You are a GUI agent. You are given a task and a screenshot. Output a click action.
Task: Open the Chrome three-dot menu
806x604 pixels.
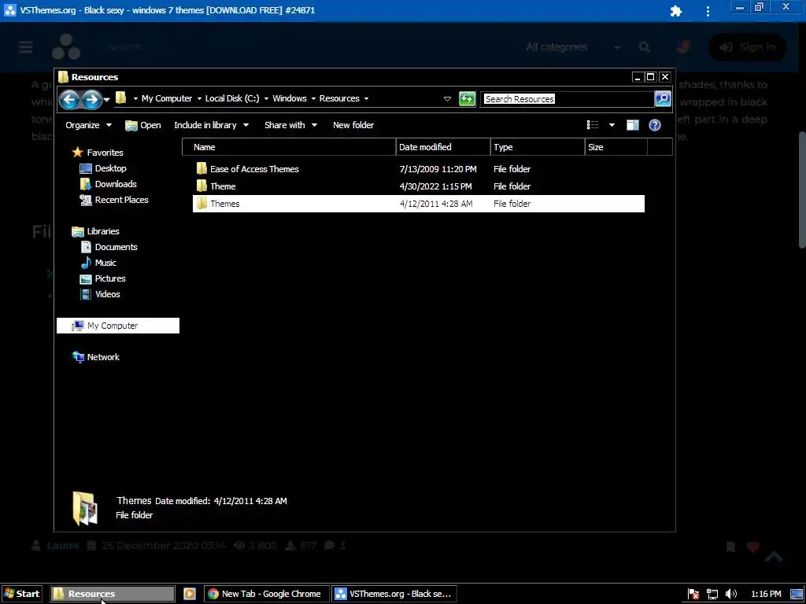tap(708, 11)
